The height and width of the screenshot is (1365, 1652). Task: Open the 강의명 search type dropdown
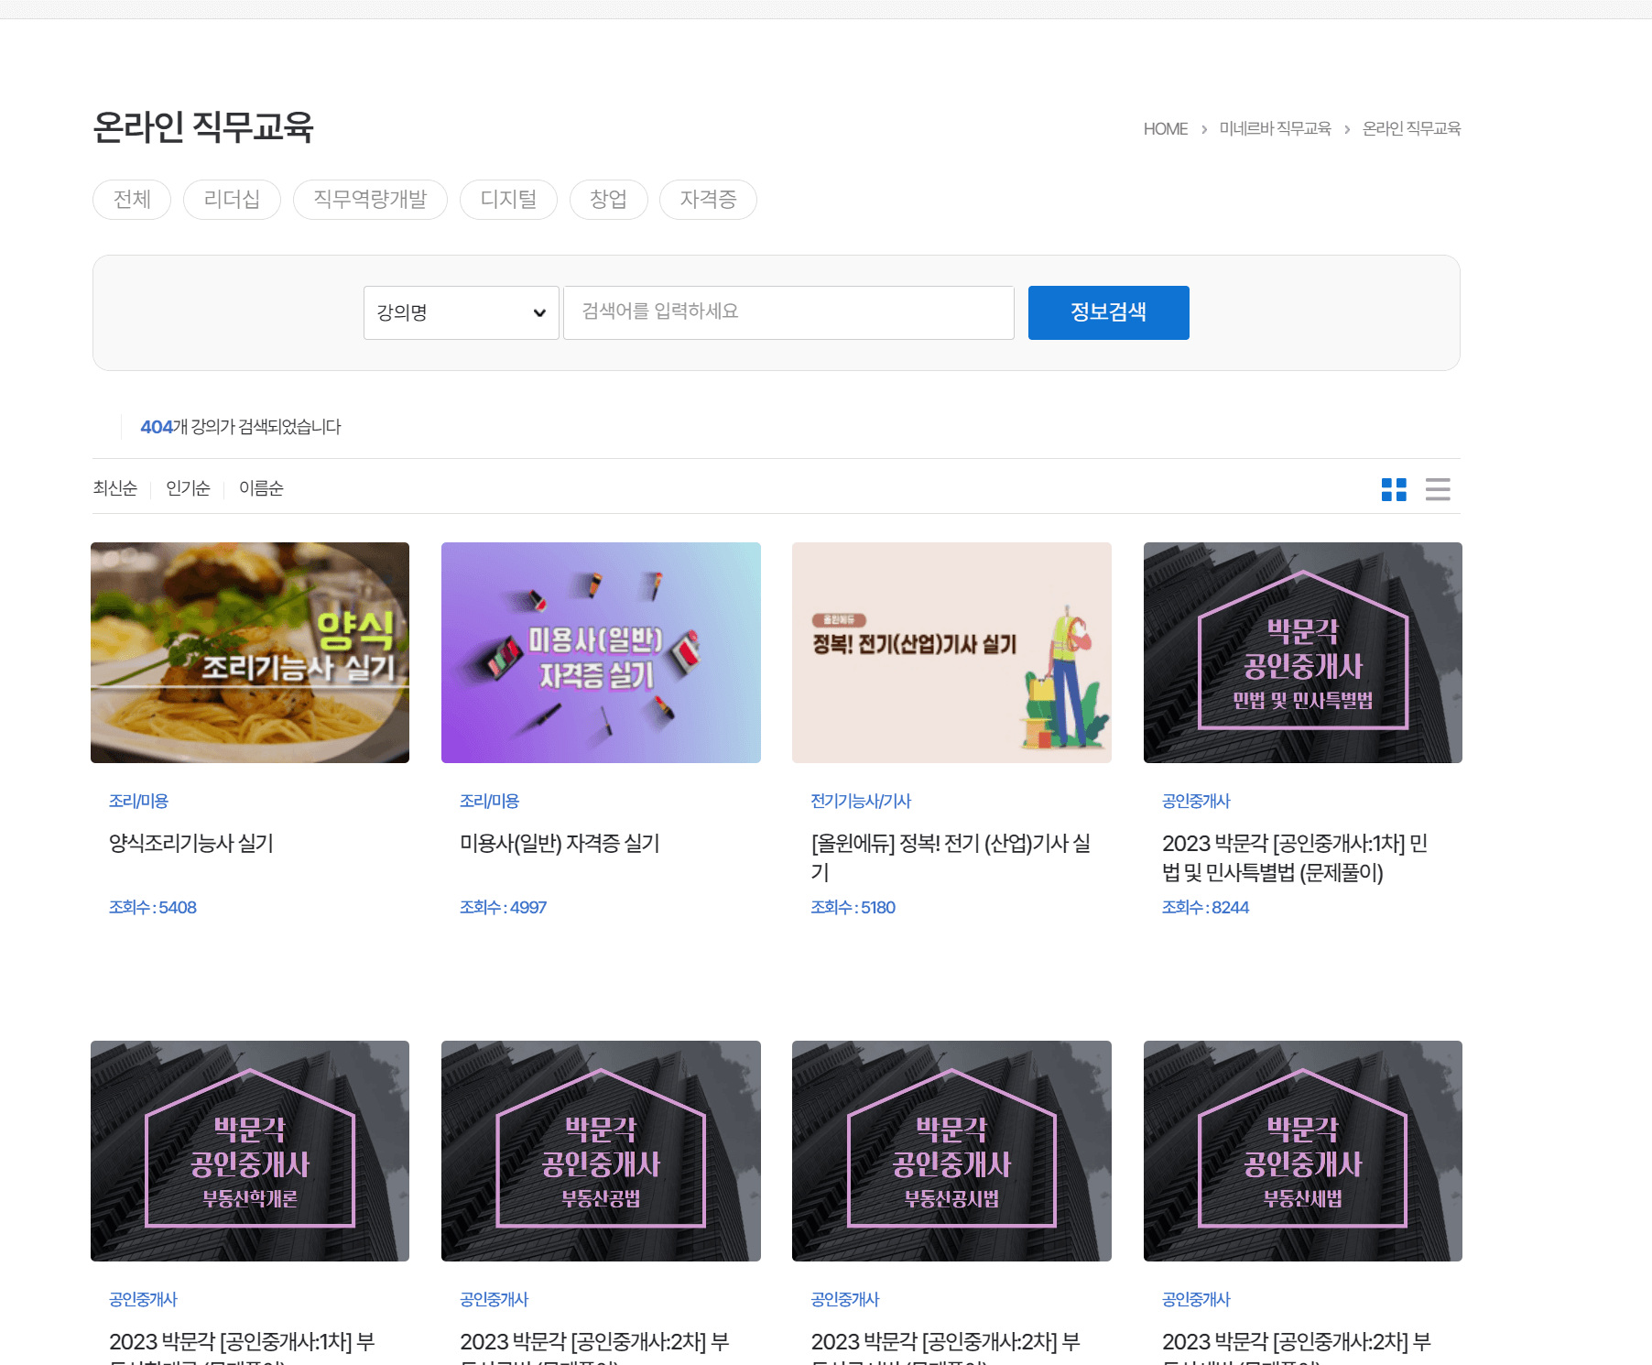point(461,312)
